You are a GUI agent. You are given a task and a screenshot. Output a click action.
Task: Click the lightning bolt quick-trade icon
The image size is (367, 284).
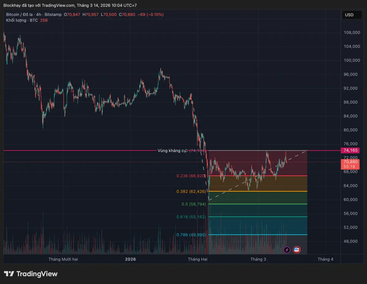(287, 250)
